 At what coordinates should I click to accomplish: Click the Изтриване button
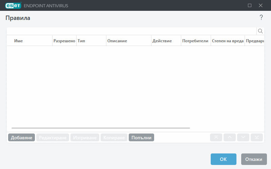click(x=85, y=138)
